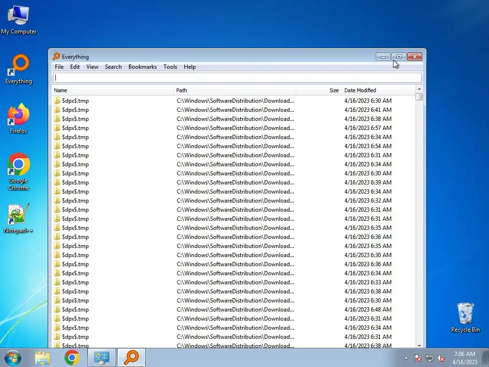Click the date 4/16/2023 6:48 AM

tap(368, 310)
